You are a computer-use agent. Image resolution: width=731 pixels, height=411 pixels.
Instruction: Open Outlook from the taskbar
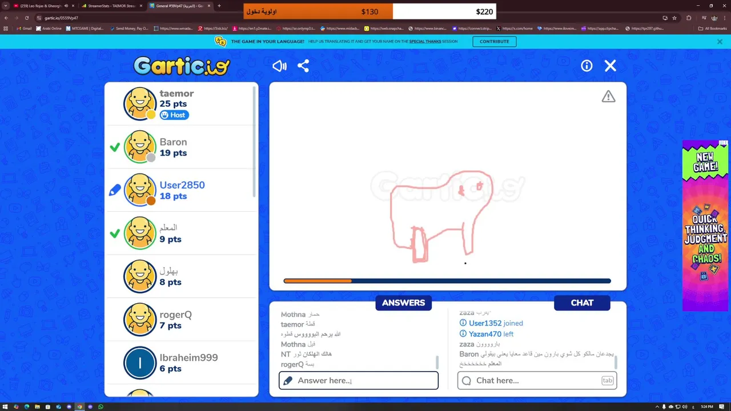click(58, 407)
